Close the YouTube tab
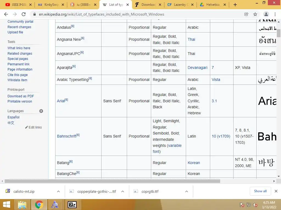This screenshot has width=281, height=210. tap(30, 5)
